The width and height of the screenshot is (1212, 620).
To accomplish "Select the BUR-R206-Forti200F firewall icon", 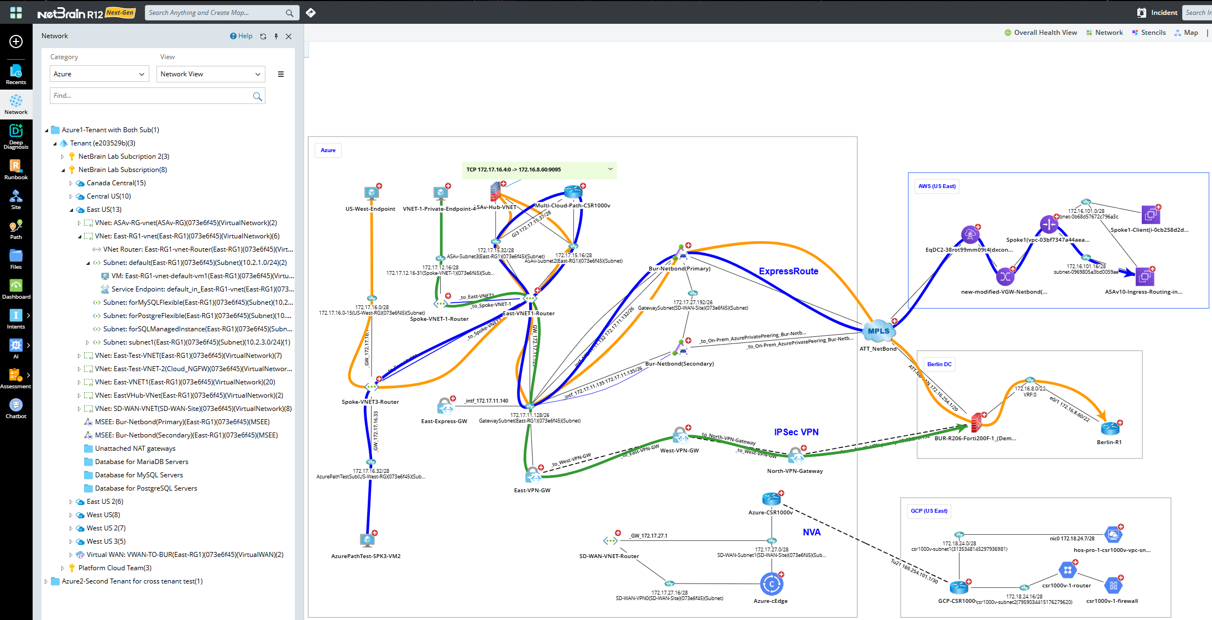I will tap(976, 422).
